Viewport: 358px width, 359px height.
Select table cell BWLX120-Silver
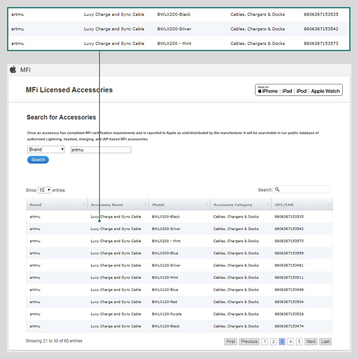pyautogui.click(x=166, y=265)
